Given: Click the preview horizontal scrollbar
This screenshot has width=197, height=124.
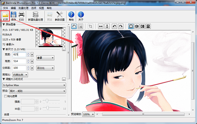Looking at the screenshot, I should point(143,114).
